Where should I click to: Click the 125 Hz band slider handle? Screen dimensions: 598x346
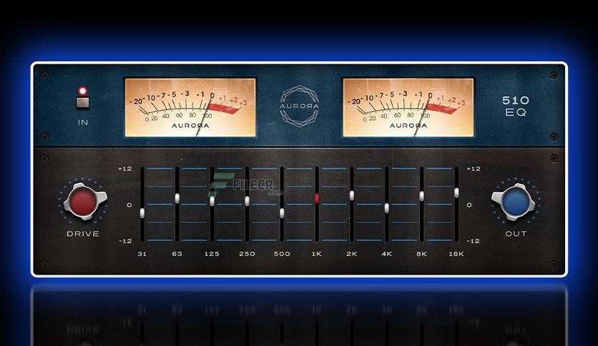pyautogui.click(x=212, y=201)
